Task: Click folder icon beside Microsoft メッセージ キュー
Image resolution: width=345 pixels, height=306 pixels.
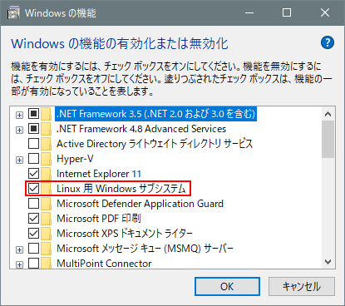Action: click(x=46, y=249)
